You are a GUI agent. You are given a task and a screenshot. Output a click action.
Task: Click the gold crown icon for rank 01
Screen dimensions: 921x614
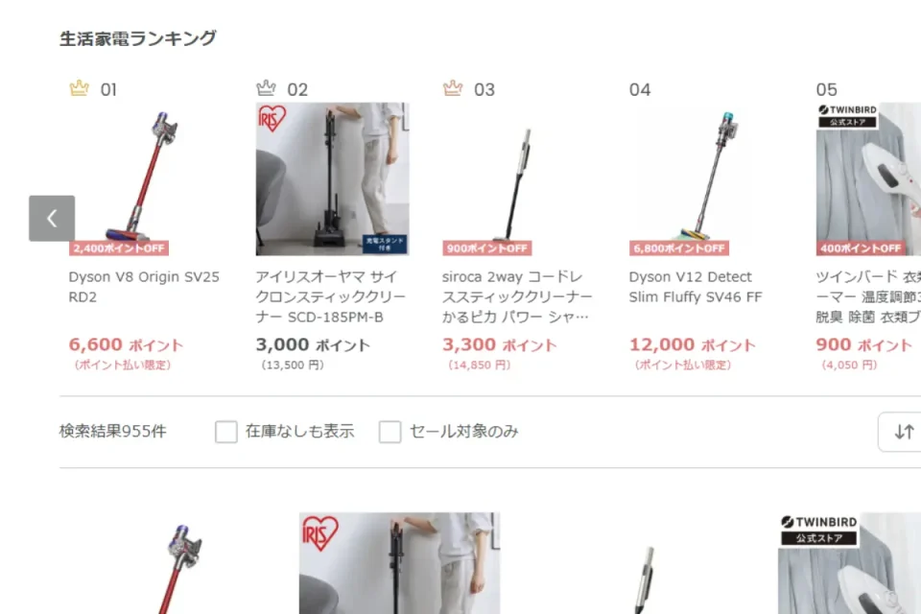point(80,88)
